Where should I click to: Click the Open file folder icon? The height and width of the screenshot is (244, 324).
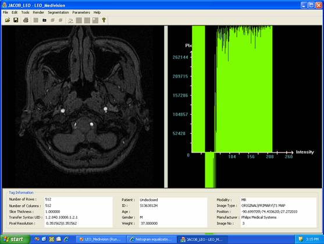[x=8, y=20]
